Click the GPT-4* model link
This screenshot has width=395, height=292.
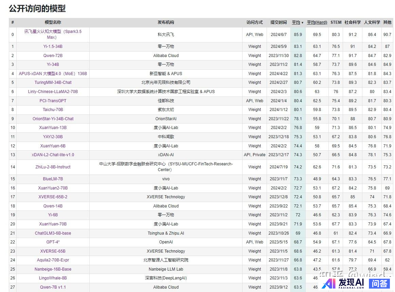pos(53,242)
